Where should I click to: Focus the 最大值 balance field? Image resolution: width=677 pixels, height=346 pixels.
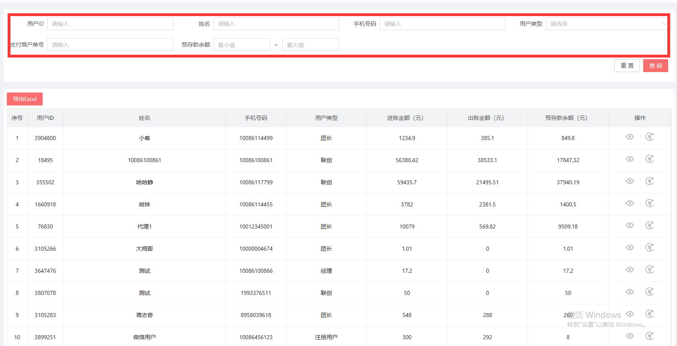[311, 45]
